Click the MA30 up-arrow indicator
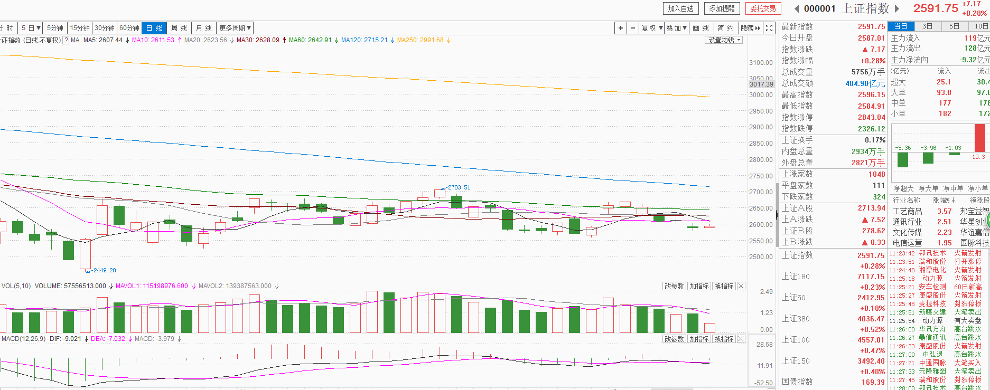The image size is (990, 390). point(284,40)
